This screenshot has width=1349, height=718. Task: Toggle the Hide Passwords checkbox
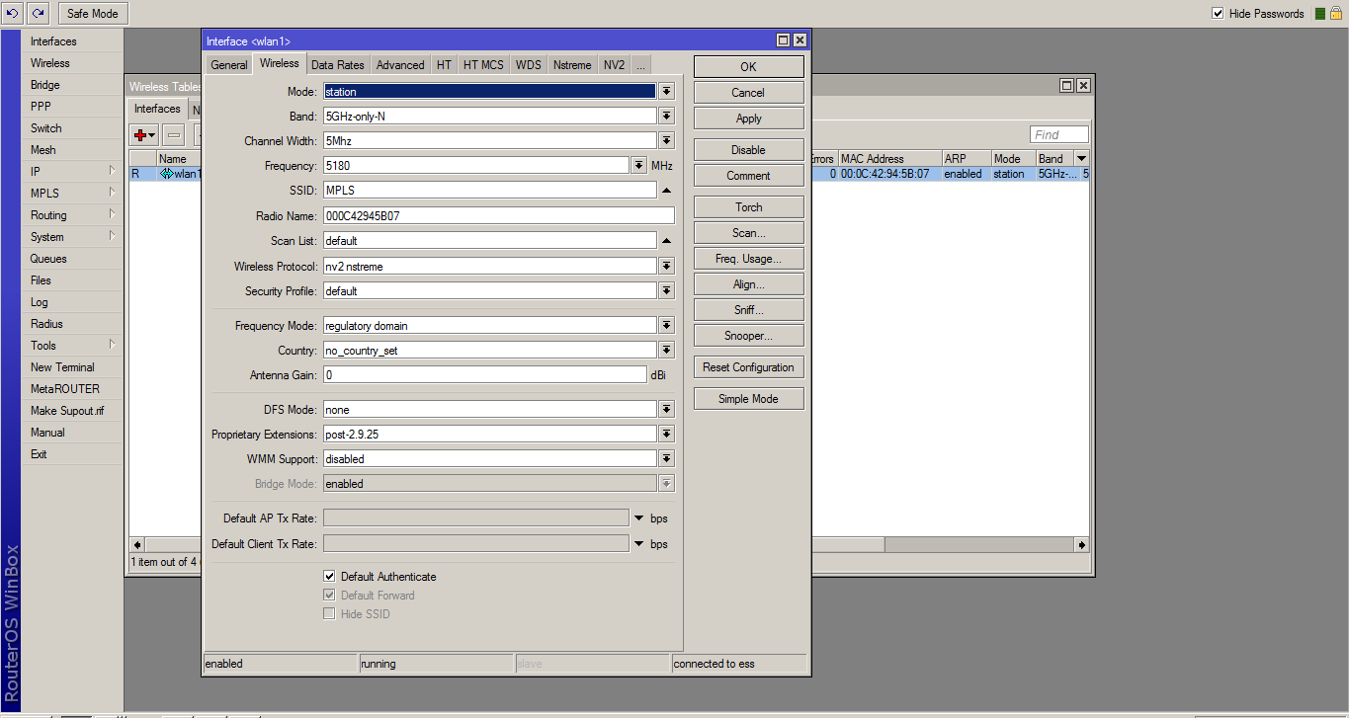click(1218, 13)
